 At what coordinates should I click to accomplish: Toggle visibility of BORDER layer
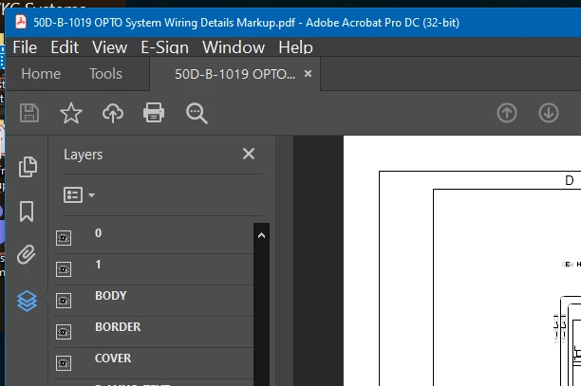[64, 332]
